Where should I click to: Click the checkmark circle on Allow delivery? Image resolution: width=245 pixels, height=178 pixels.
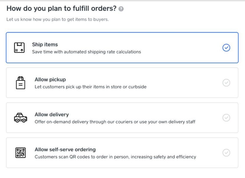click(x=226, y=118)
